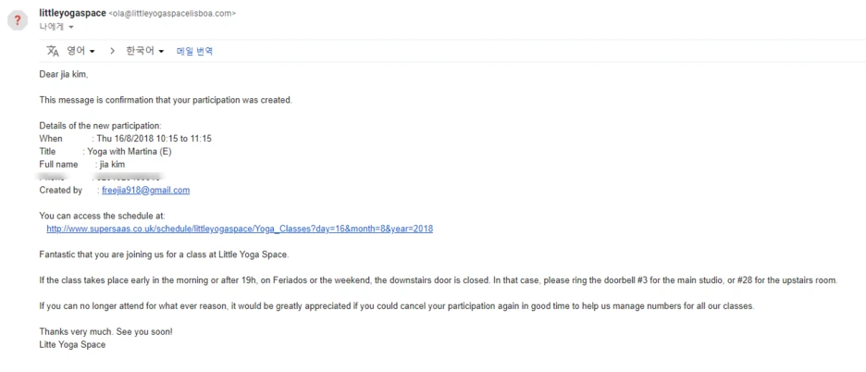Click the translate icon beside 영어
Viewport: 866px width, 372px height.
click(53, 51)
